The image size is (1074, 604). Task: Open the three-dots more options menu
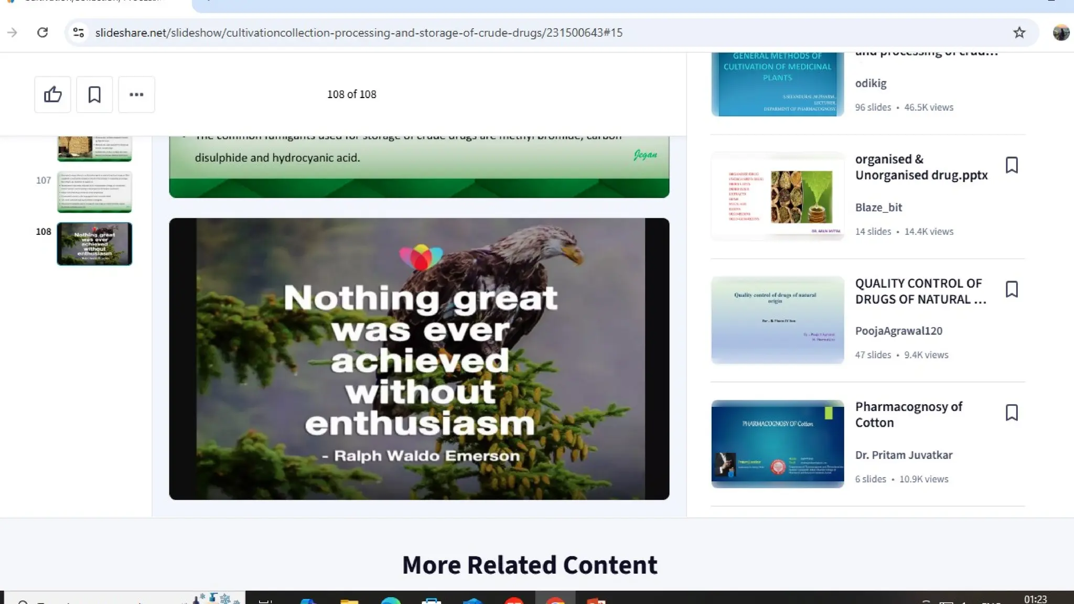point(136,94)
